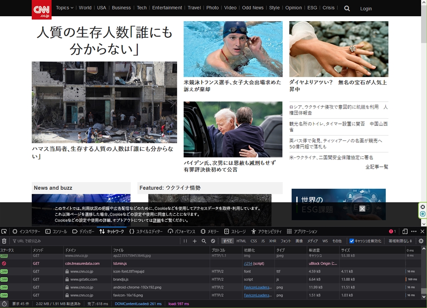Open the request blocking icon
This screenshot has width=427, height=308.
click(x=213, y=241)
